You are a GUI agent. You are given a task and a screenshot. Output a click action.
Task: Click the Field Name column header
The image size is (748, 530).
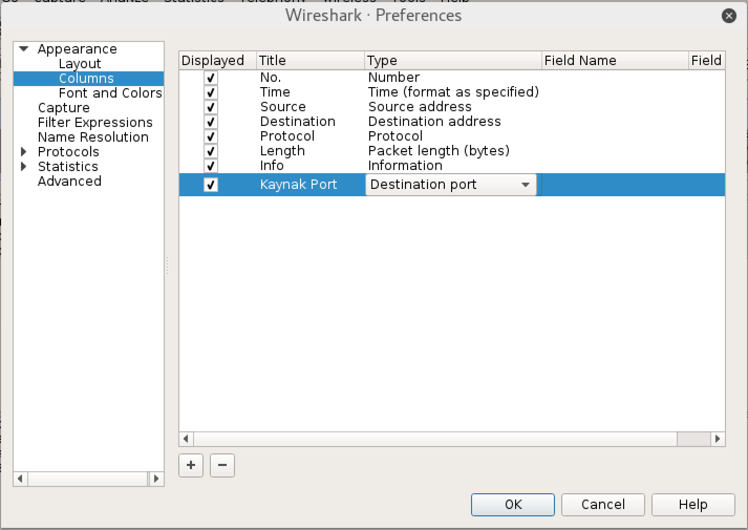pos(615,60)
